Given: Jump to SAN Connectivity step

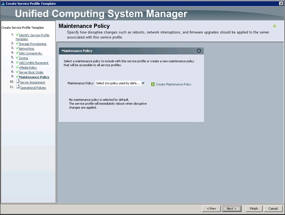Looking at the screenshot, I should [30, 53].
